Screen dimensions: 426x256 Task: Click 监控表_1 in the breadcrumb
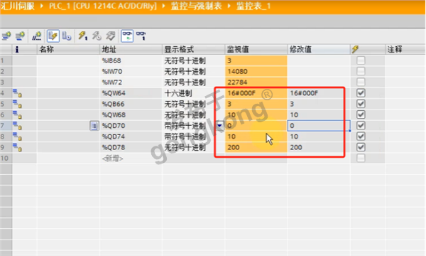tap(253, 6)
